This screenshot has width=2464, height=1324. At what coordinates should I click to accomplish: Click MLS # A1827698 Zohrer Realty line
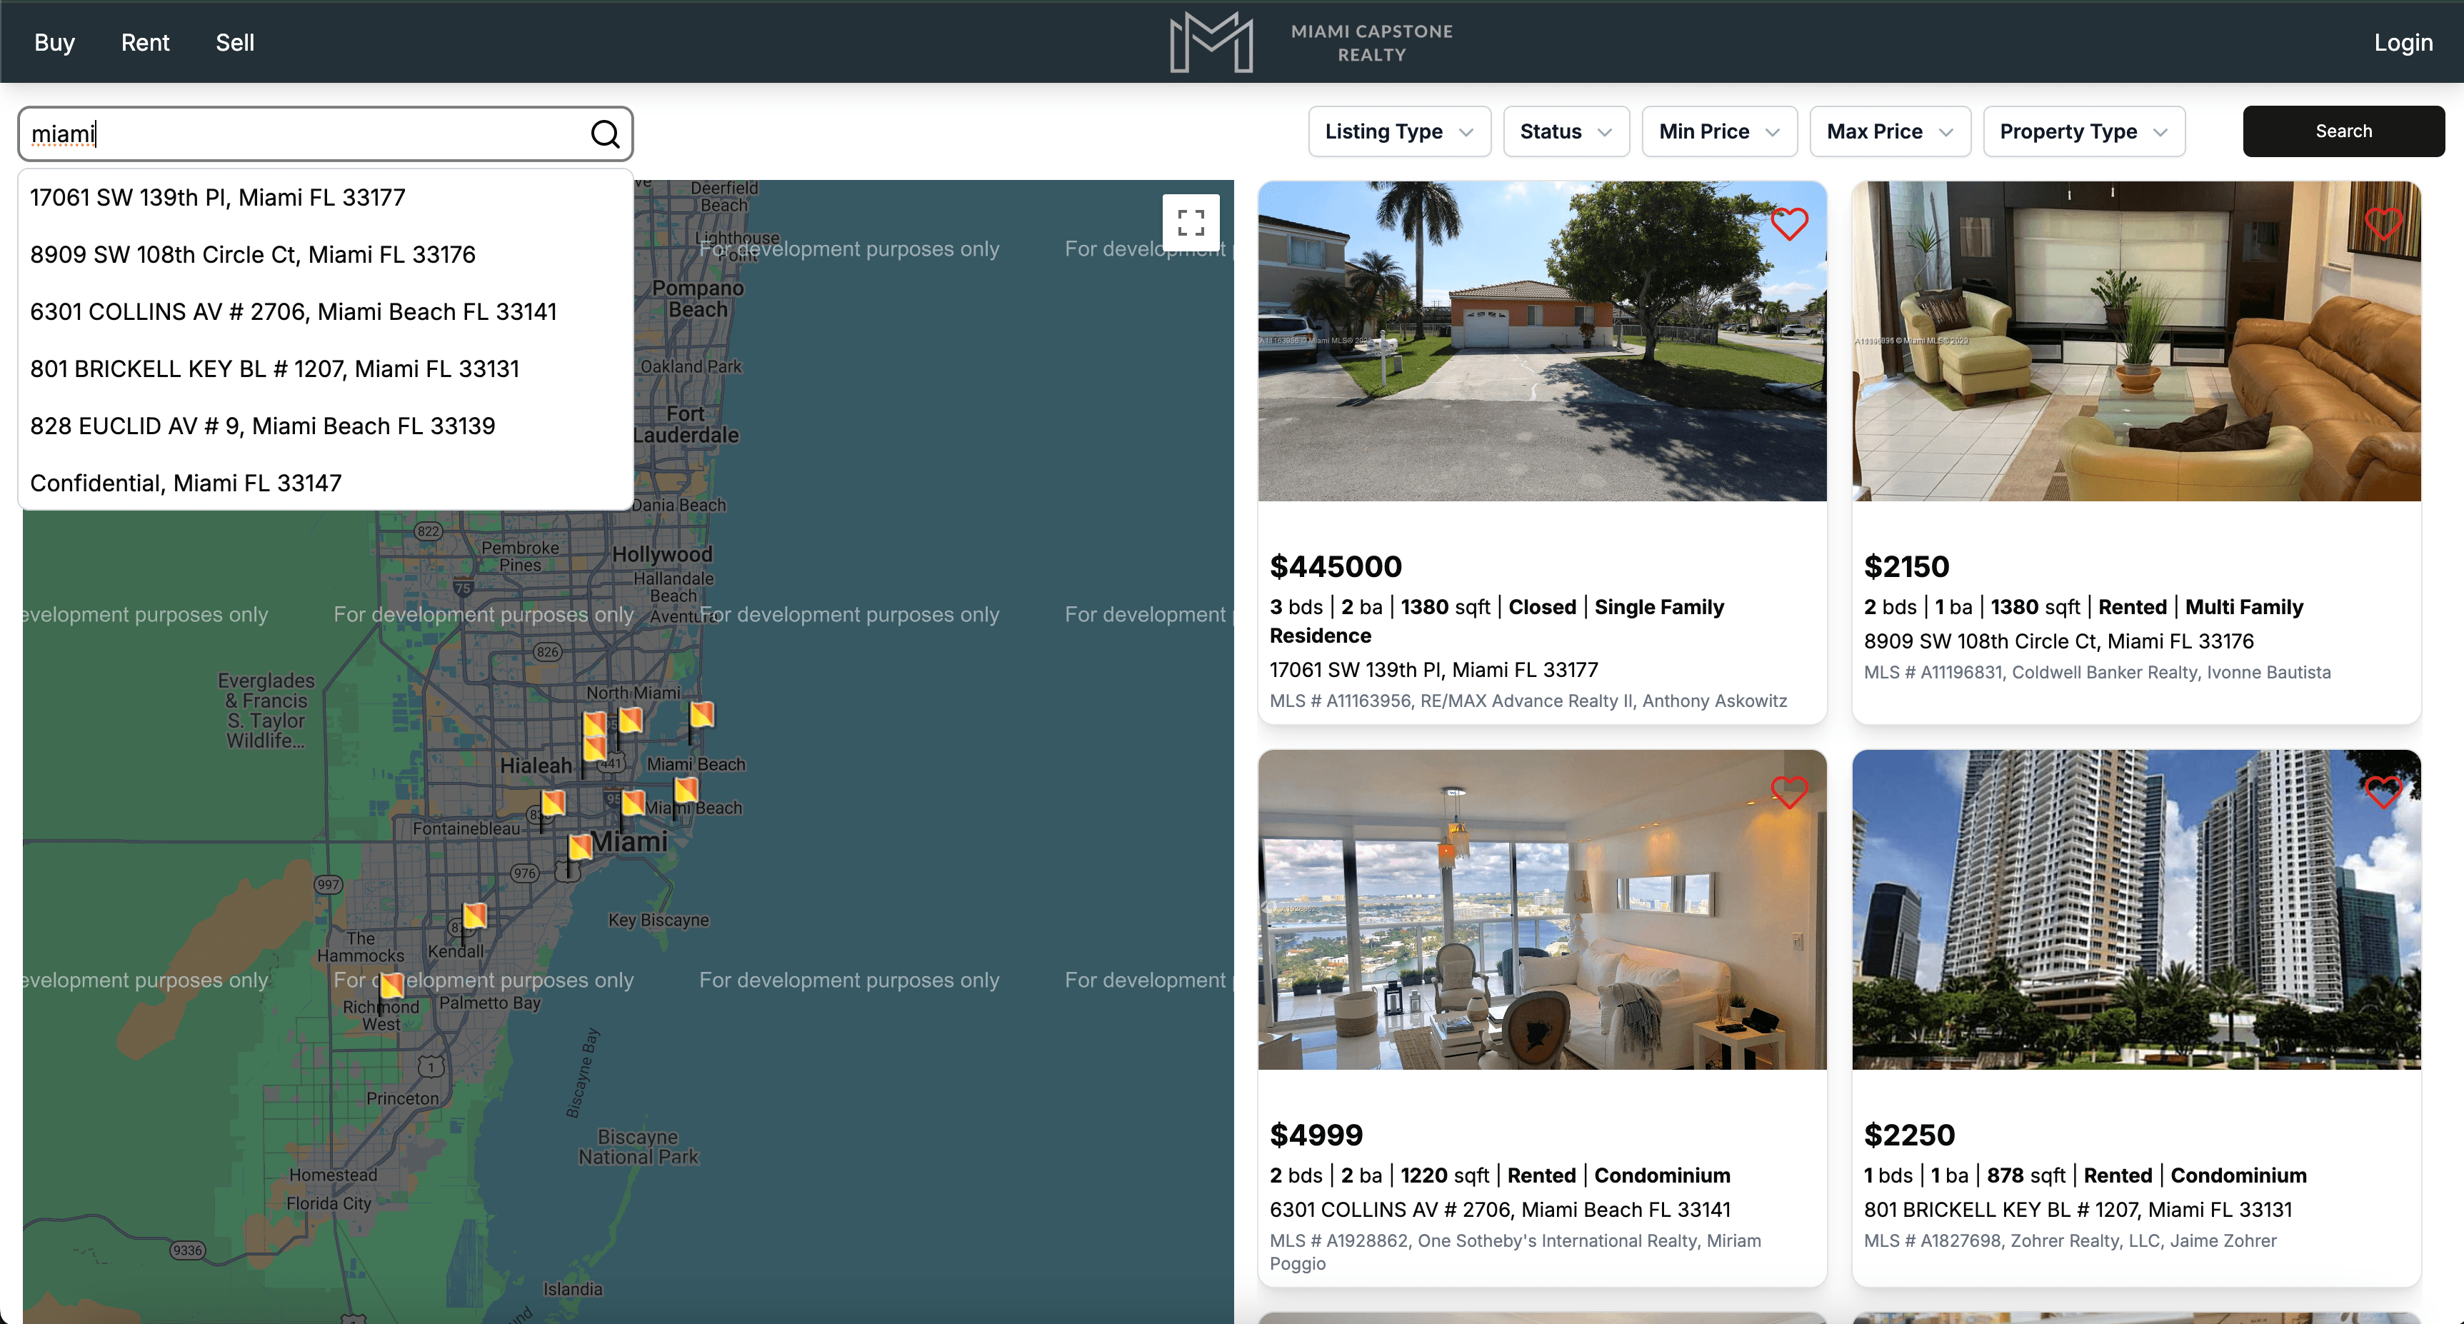click(2070, 1240)
